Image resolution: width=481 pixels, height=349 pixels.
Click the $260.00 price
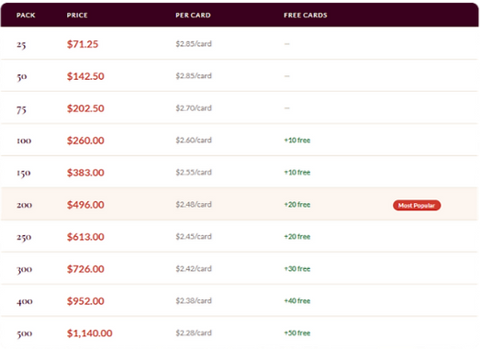click(x=85, y=141)
